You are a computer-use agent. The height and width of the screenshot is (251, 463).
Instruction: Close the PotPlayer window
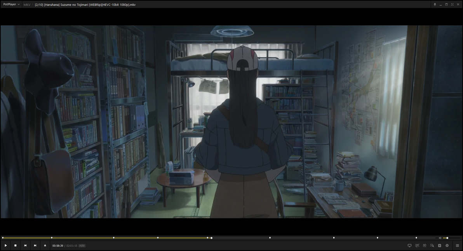pos(458,4)
